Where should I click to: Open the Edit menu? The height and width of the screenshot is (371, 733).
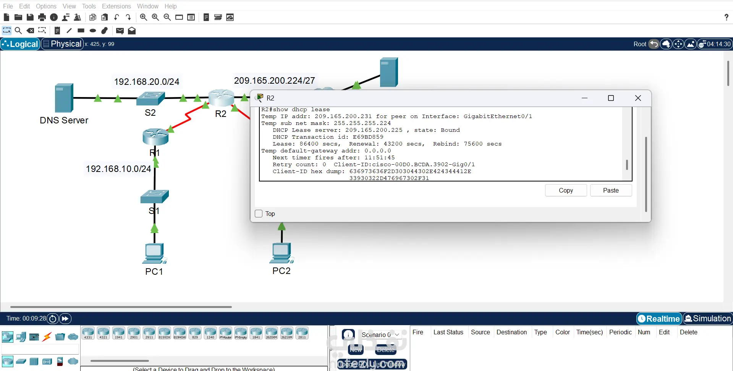click(x=24, y=6)
